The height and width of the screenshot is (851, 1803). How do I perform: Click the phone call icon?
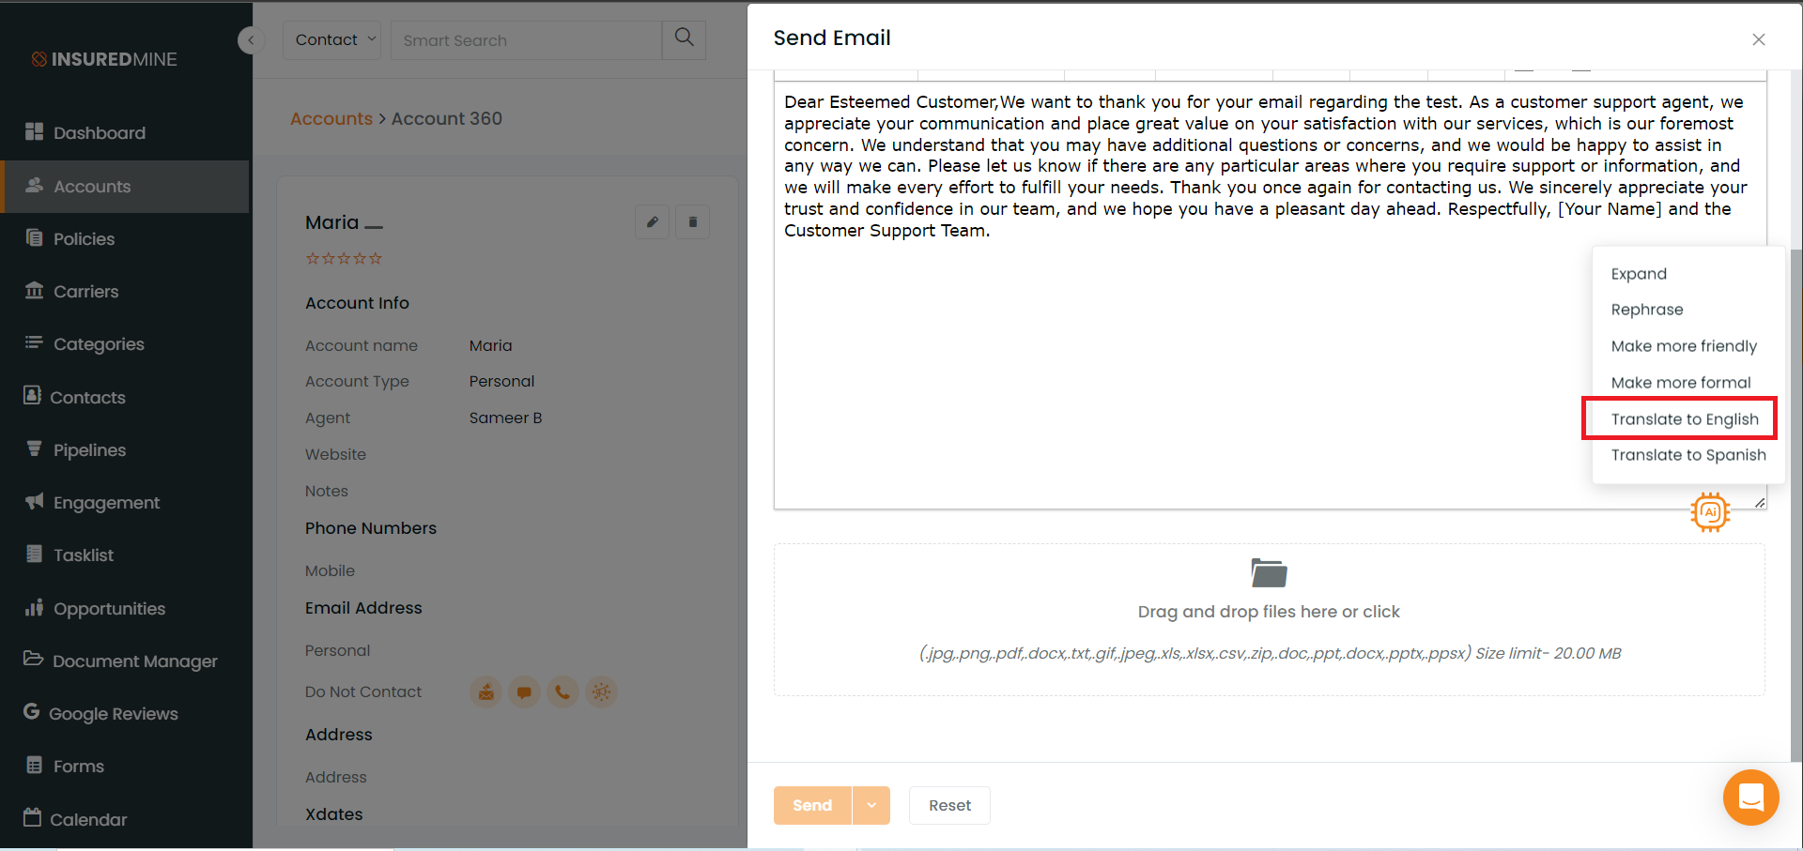(x=562, y=692)
